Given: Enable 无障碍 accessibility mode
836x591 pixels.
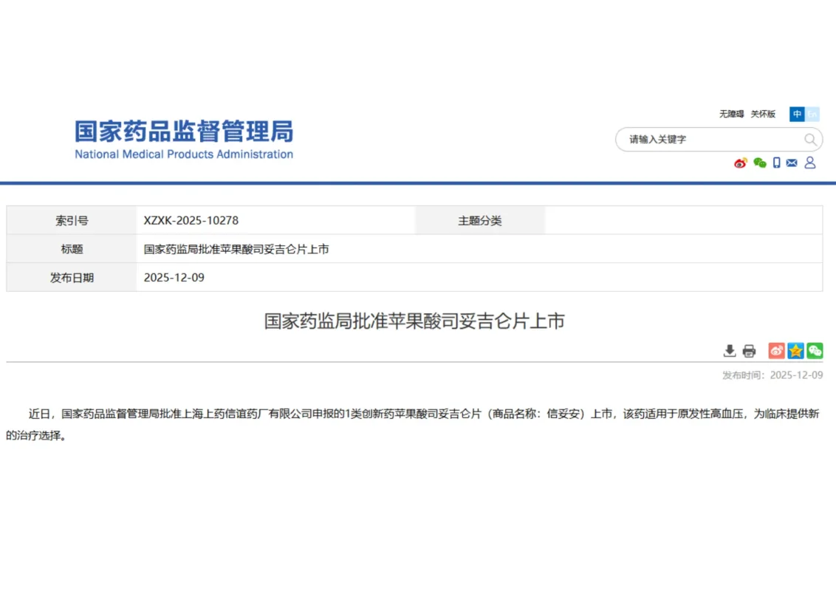Looking at the screenshot, I should pos(732,113).
